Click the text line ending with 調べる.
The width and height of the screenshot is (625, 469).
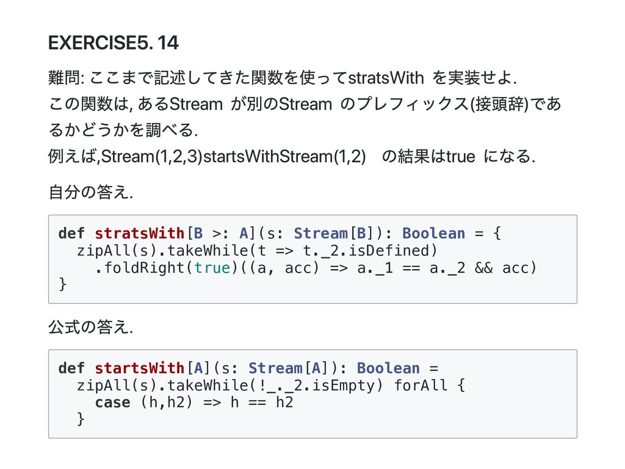[122, 131]
